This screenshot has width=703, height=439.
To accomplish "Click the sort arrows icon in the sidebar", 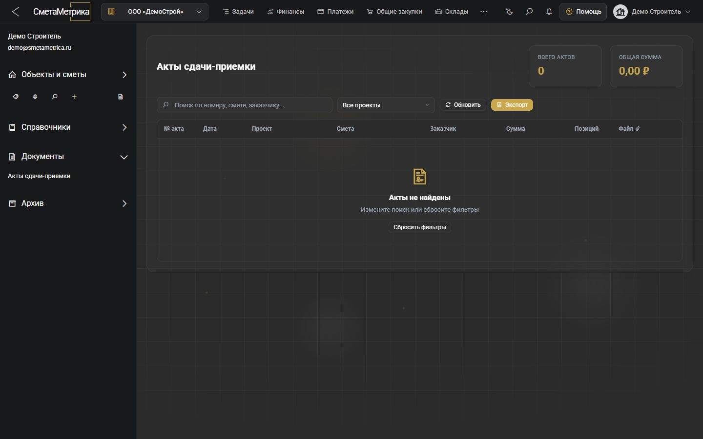I will point(35,97).
